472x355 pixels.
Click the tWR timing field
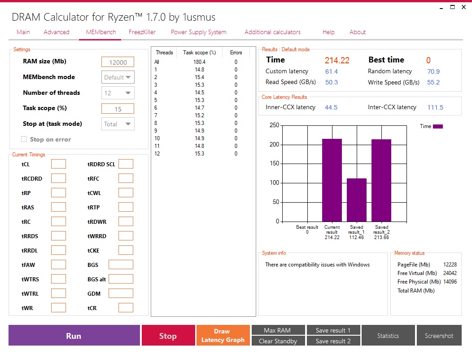click(58, 308)
